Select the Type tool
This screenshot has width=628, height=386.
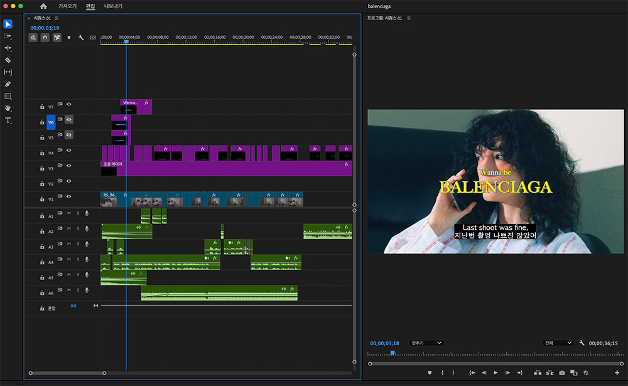pos(8,120)
